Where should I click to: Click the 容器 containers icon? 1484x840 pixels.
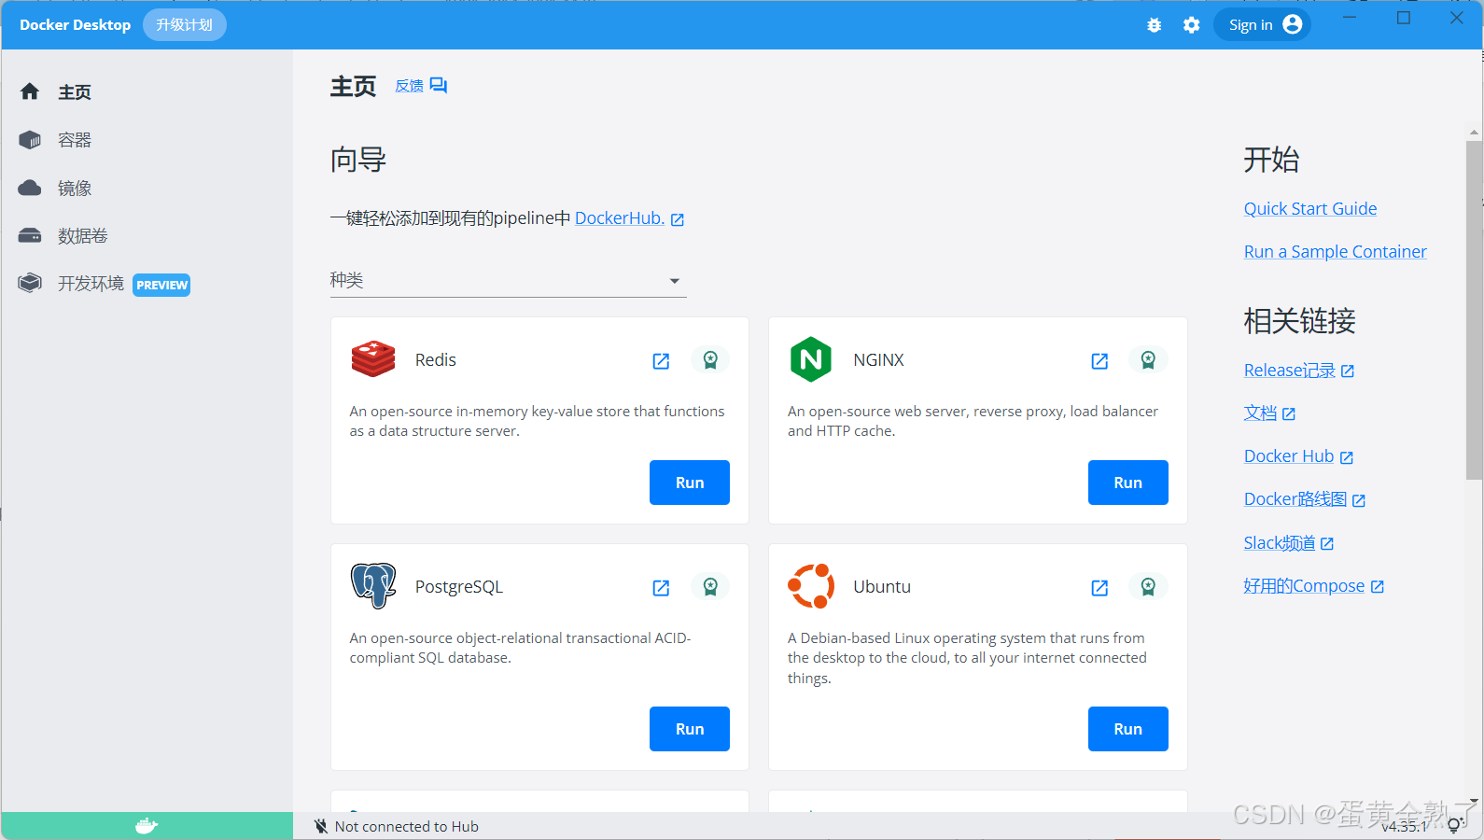[30, 140]
